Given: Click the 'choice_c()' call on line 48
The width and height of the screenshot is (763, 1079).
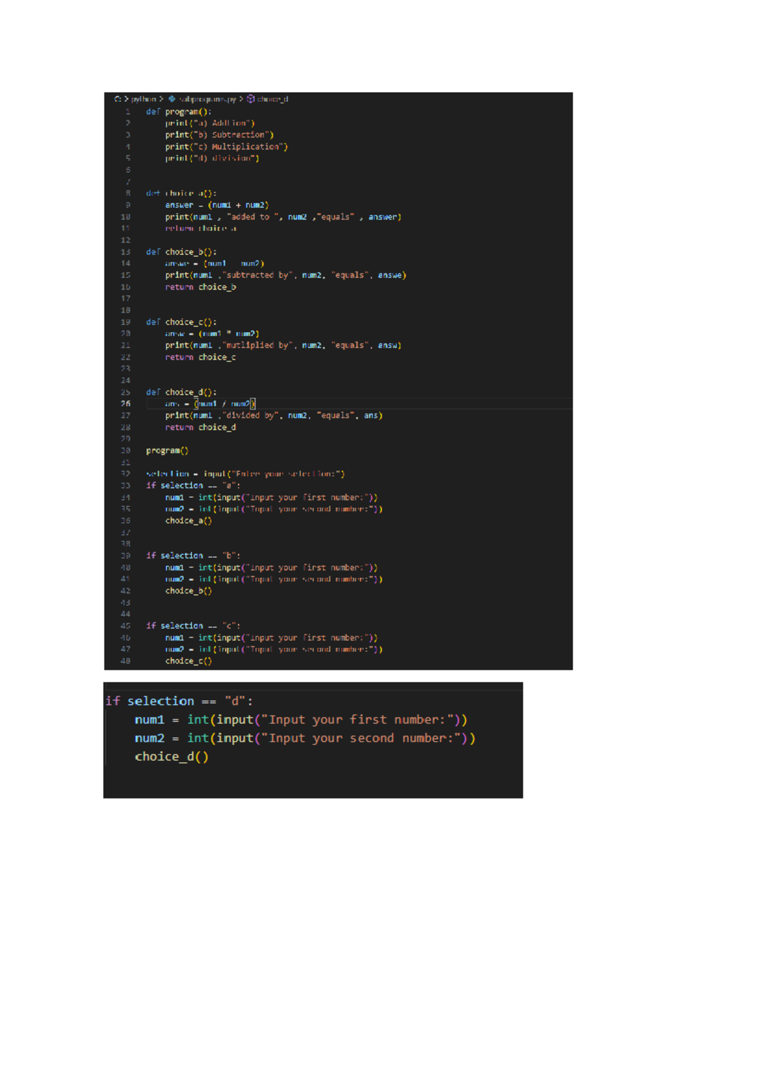Looking at the screenshot, I should click(189, 662).
